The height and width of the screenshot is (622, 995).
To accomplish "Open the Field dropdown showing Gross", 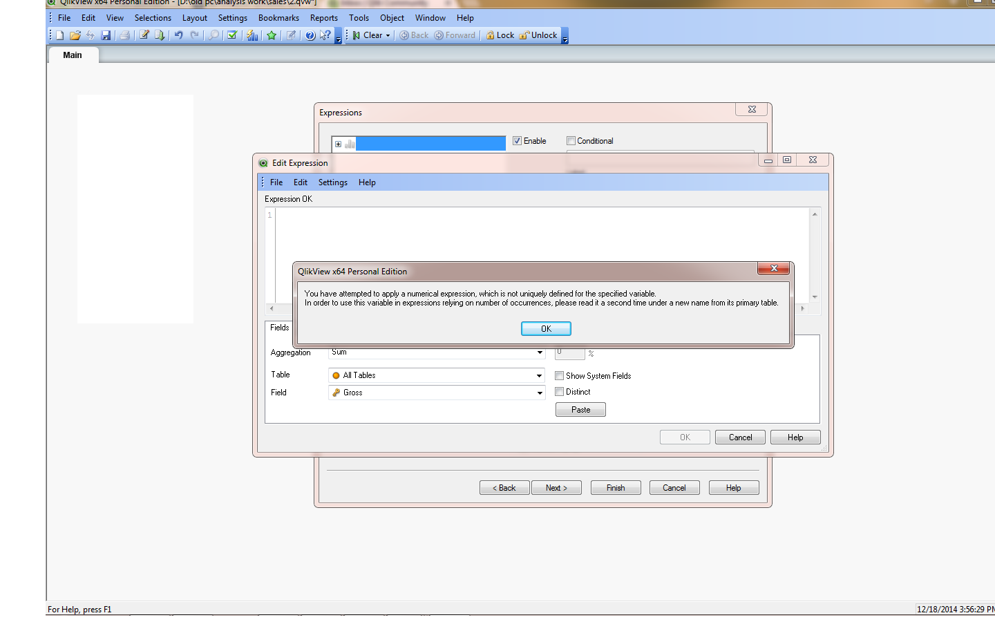I will (437, 393).
